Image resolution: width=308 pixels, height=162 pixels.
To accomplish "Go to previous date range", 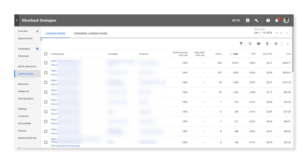I will click(x=281, y=33).
